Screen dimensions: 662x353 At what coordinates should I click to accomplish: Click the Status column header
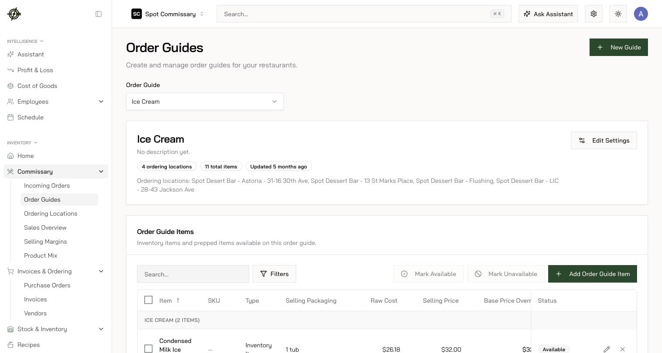tap(547, 301)
